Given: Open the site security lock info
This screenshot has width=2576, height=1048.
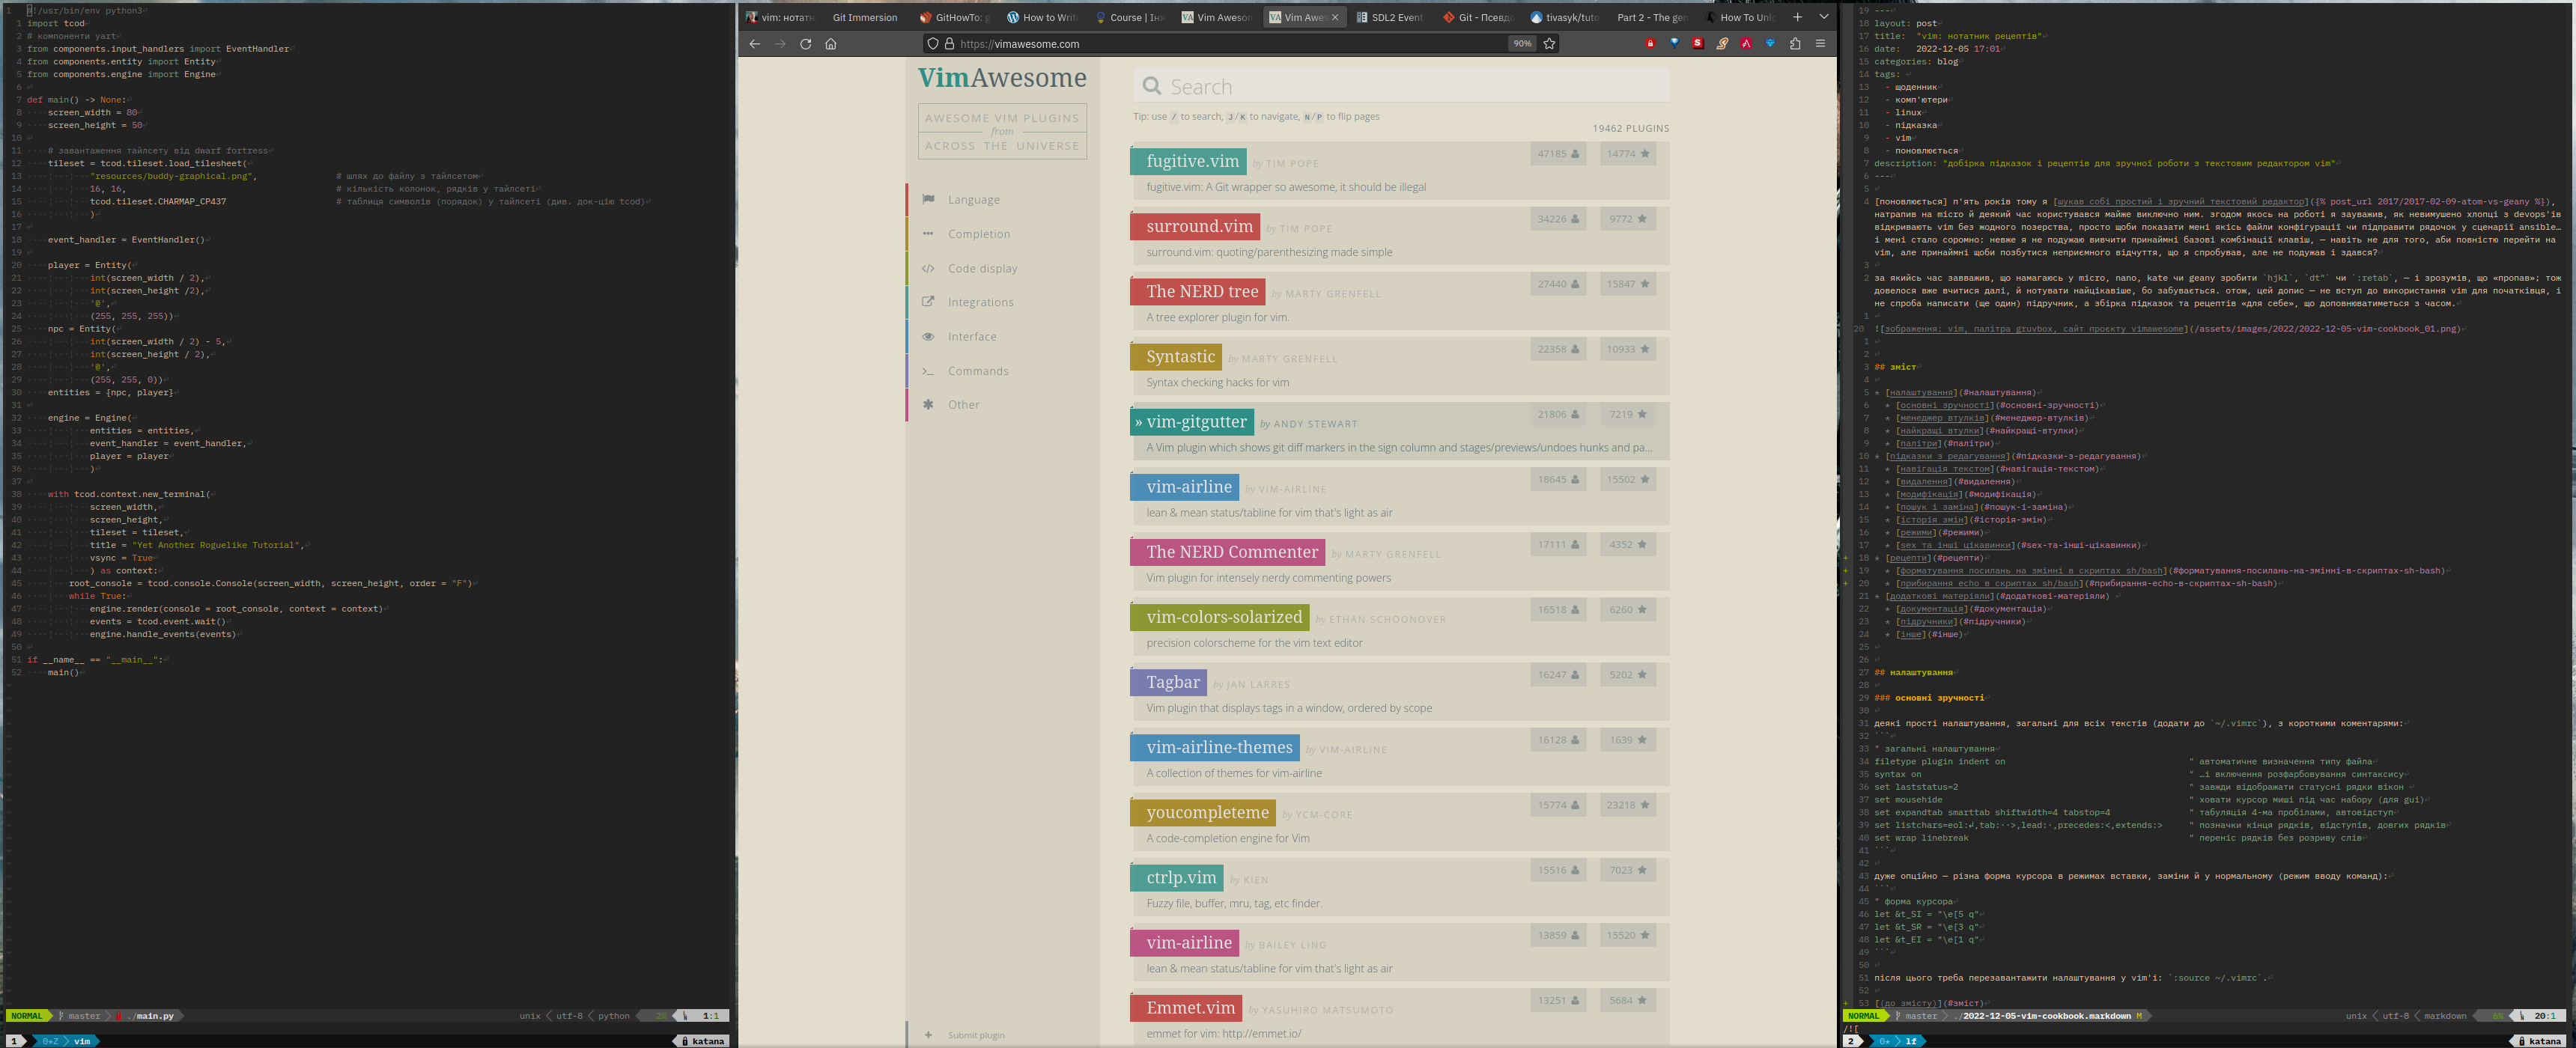Looking at the screenshot, I should click(x=949, y=44).
